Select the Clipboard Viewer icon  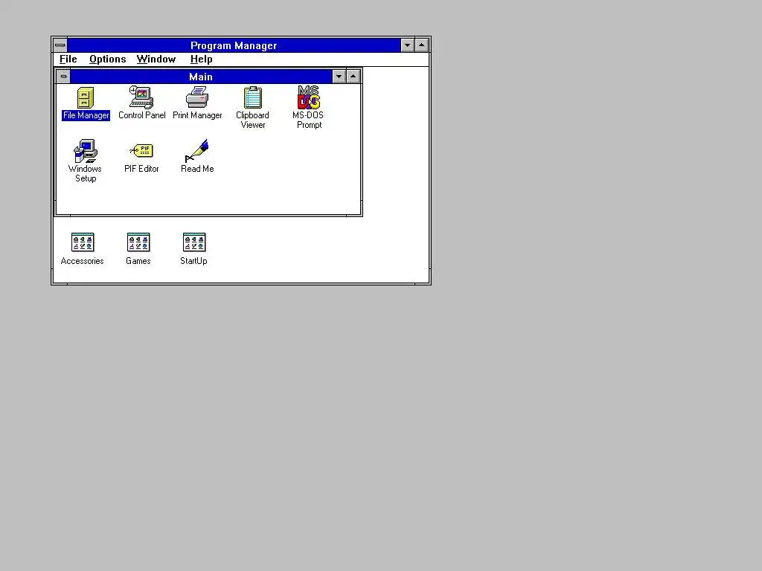tap(253, 97)
